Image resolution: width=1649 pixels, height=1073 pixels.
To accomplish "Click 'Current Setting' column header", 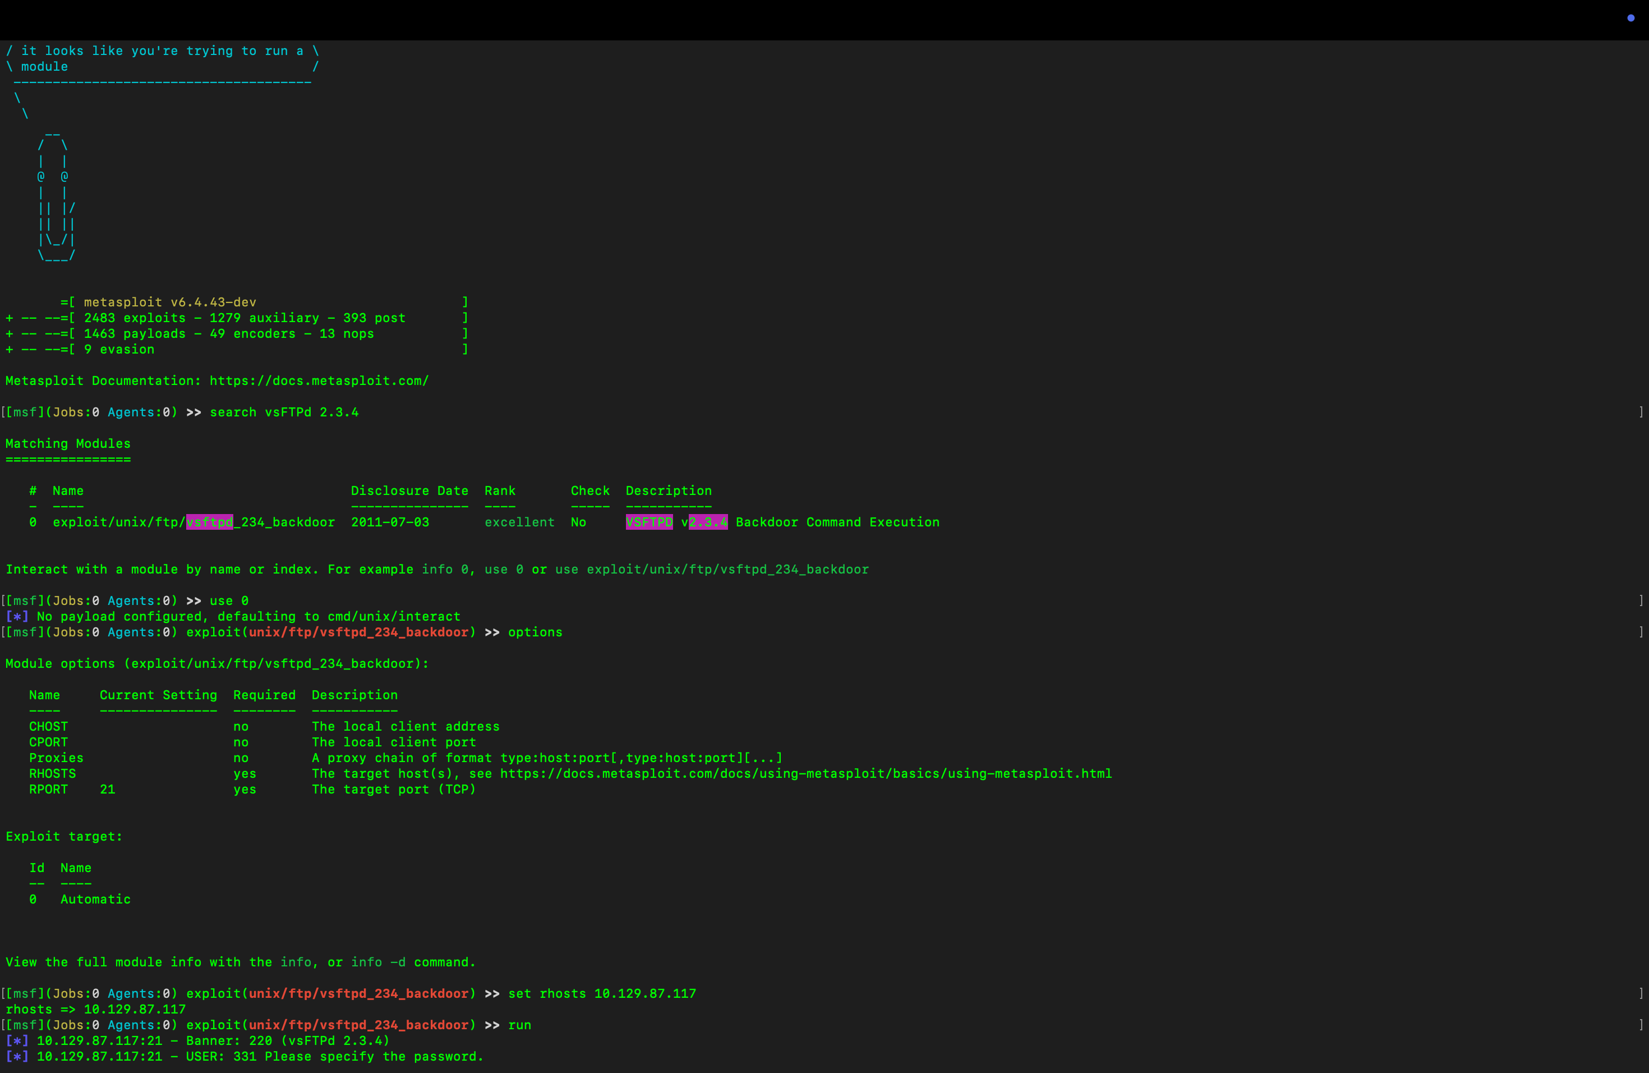I will 159,695.
